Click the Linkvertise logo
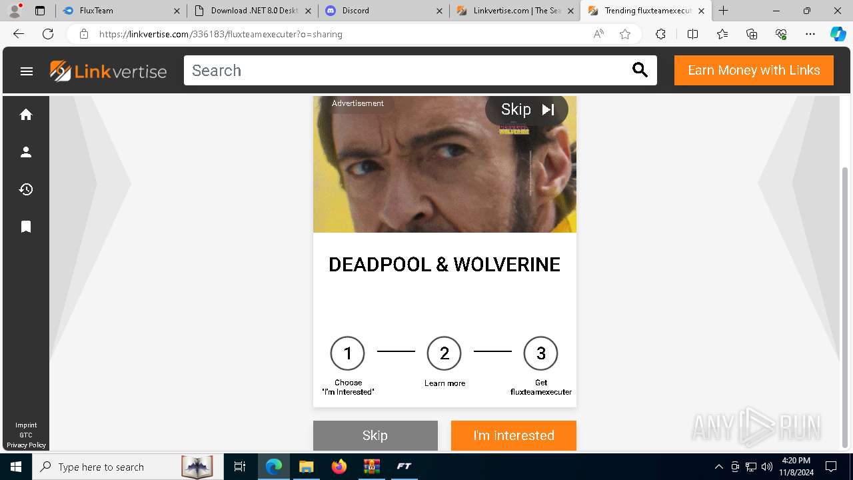Viewport: 853px width, 480px height. point(108,71)
